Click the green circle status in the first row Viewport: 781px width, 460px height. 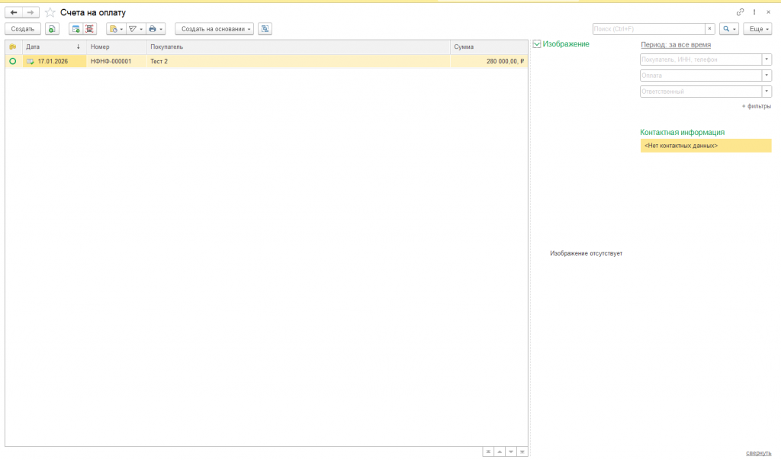pyautogui.click(x=13, y=61)
